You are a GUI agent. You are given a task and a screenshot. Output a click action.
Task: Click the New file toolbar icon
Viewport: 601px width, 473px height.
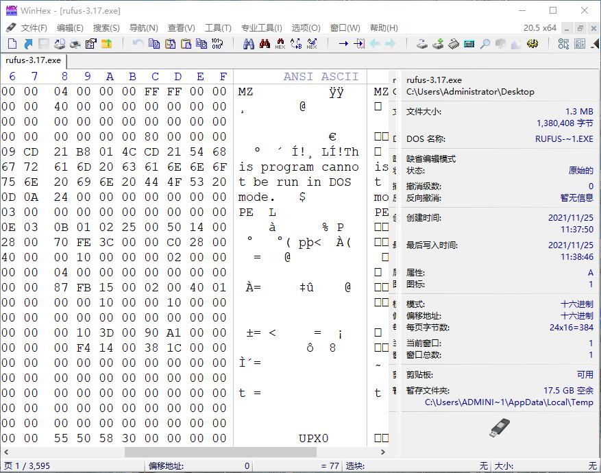click(x=12, y=44)
